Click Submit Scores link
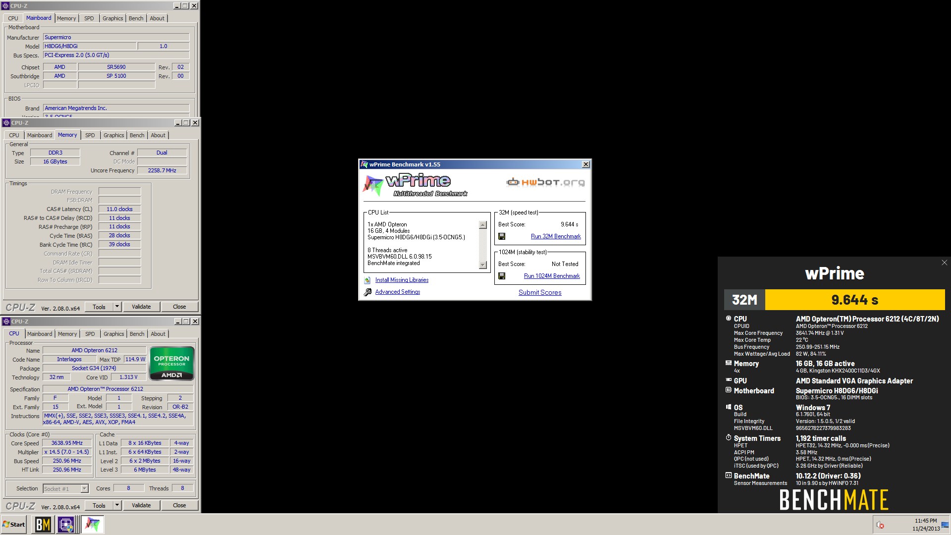The width and height of the screenshot is (951, 535). click(x=540, y=293)
